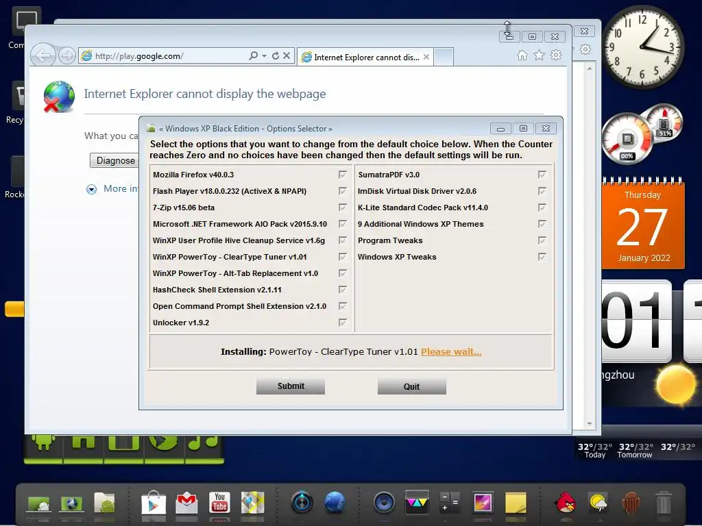Toggle the Mozilla Firefox v40.0.3 checkbox
702x526 pixels.
[x=343, y=175]
